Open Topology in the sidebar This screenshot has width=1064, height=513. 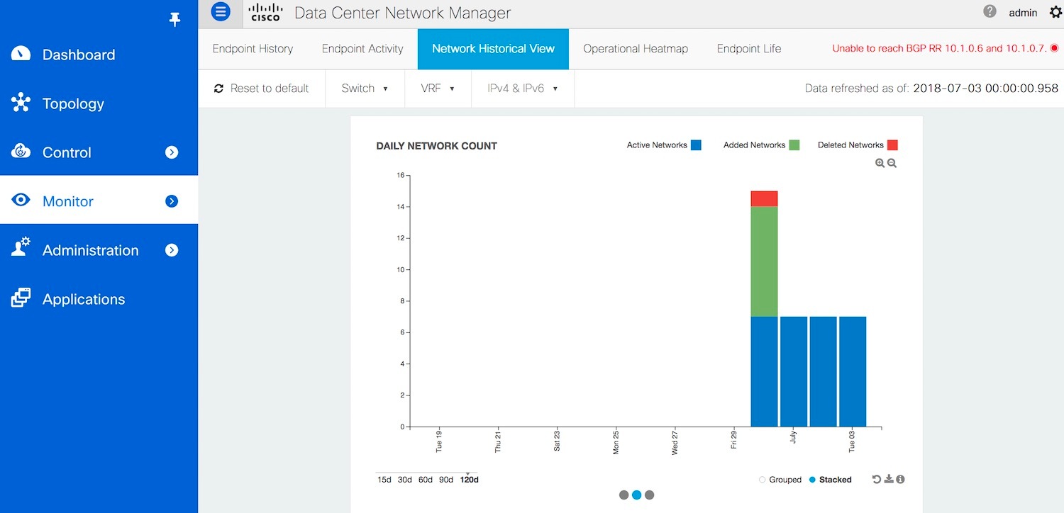pyautogui.click(x=73, y=103)
